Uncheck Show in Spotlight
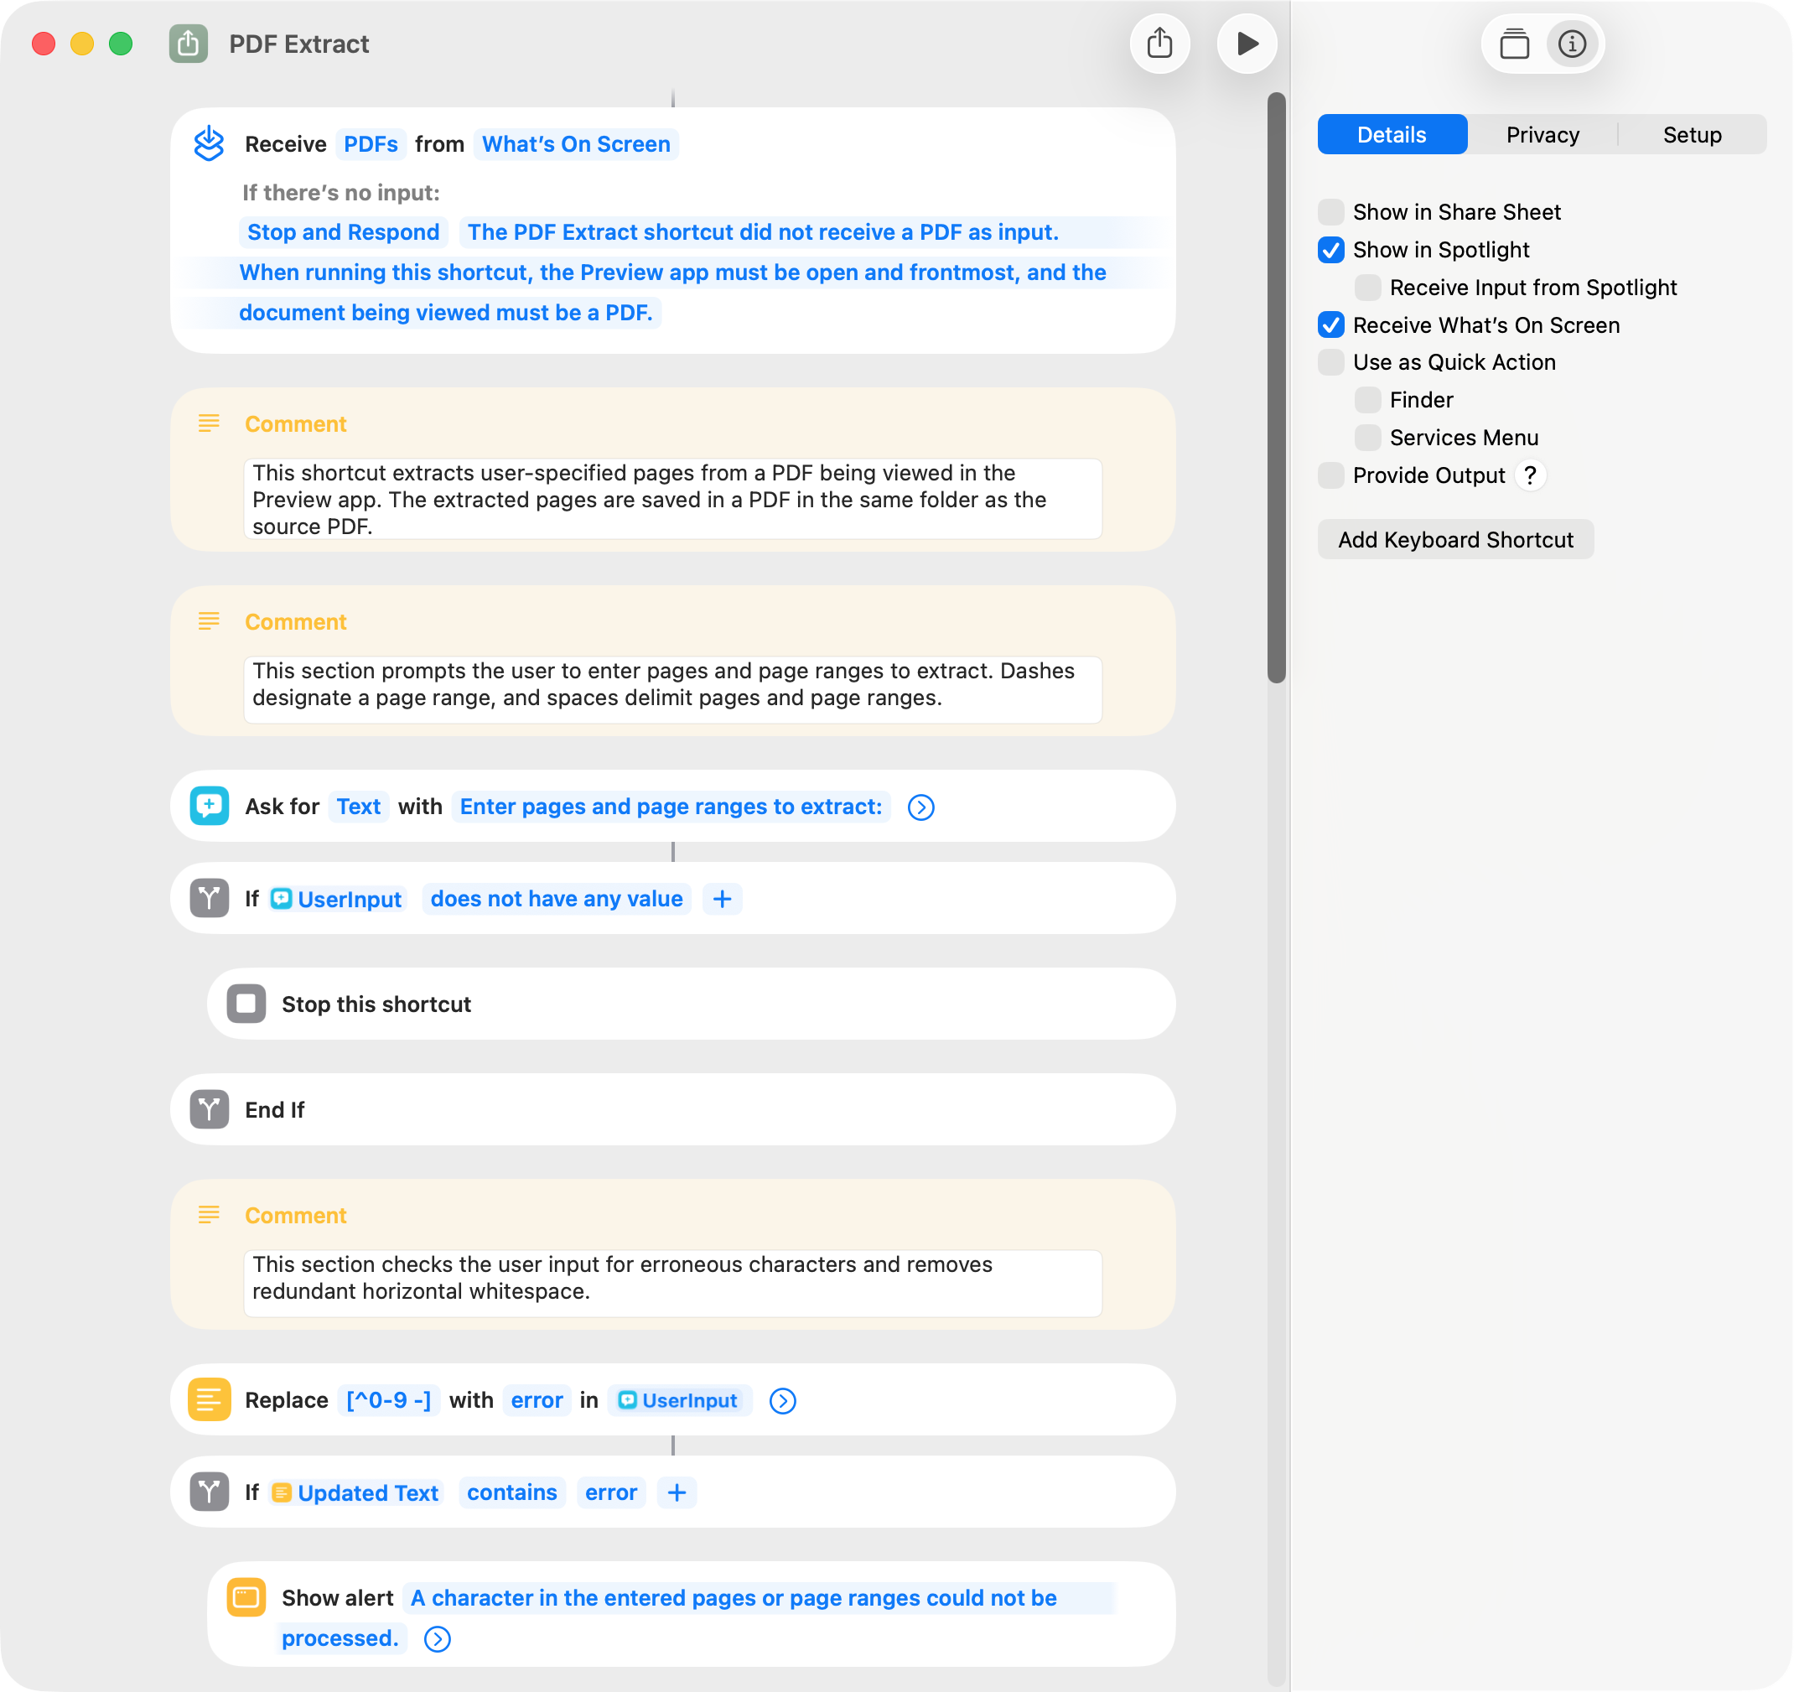The width and height of the screenshot is (1794, 1692). tap(1331, 250)
